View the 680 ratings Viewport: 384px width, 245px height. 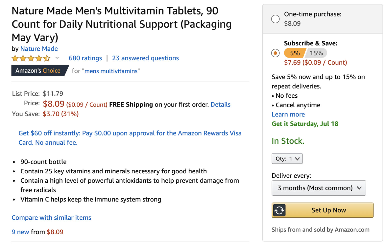click(x=85, y=58)
